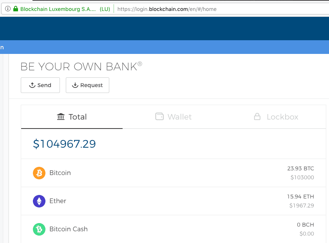Select the total balance $104967.29
Screen dimensions: 329x243
[64, 144]
